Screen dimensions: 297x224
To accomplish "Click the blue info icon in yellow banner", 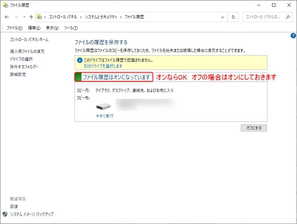I will click(x=79, y=60).
